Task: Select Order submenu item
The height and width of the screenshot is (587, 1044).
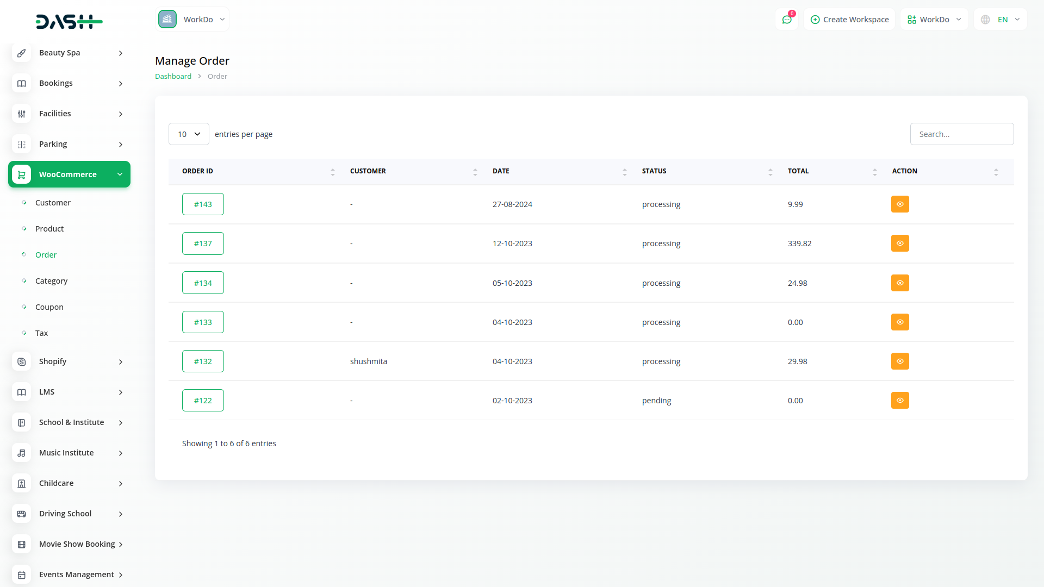Action: [46, 255]
